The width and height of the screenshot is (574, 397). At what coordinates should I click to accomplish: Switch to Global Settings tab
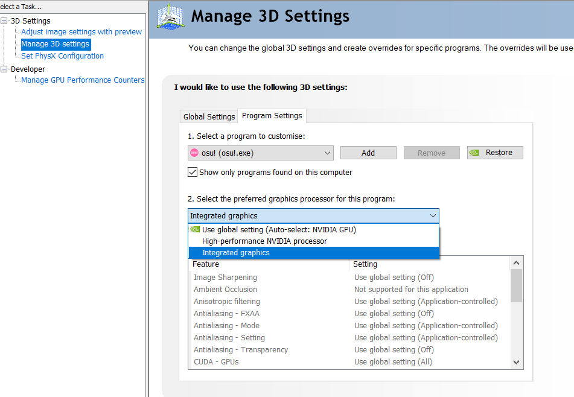pyautogui.click(x=209, y=116)
